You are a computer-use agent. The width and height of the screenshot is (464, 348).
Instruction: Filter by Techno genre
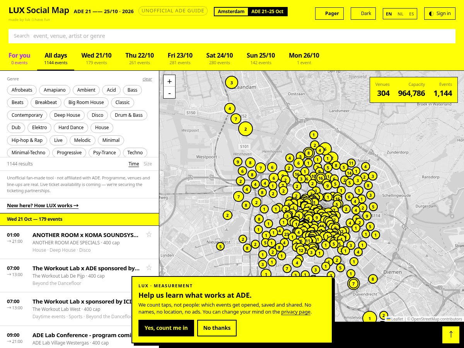click(x=135, y=153)
